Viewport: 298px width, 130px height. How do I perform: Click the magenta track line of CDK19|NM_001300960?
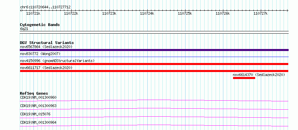tap(154, 100)
